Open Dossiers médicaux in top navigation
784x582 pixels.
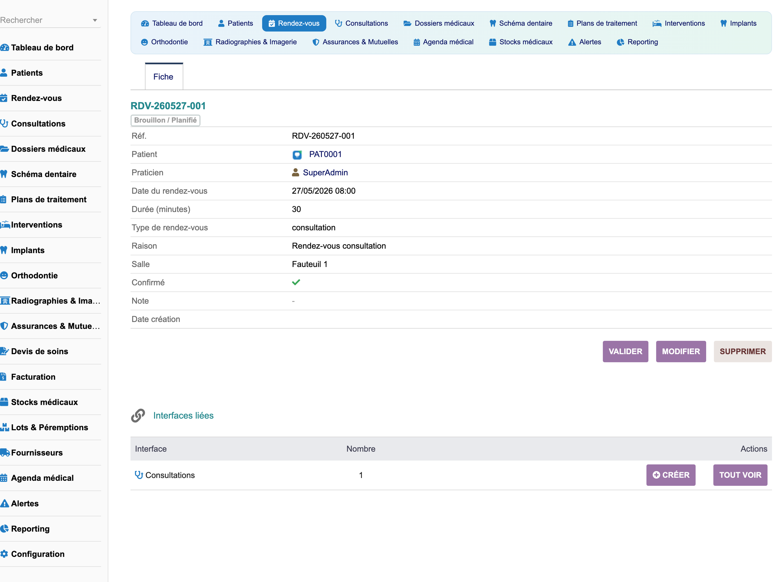click(x=439, y=23)
